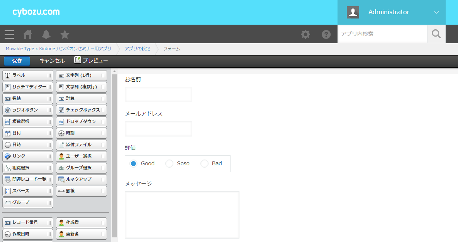Open the アプリの設定 breadcrumb
Viewport: 458px width, 242px height.
pyautogui.click(x=137, y=49)
